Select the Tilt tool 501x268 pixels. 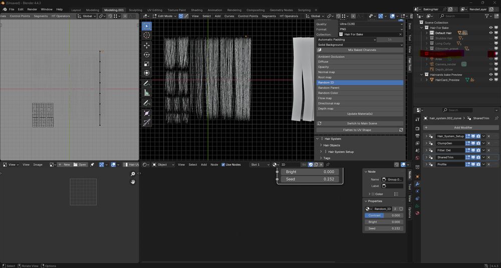coord(147,122)
